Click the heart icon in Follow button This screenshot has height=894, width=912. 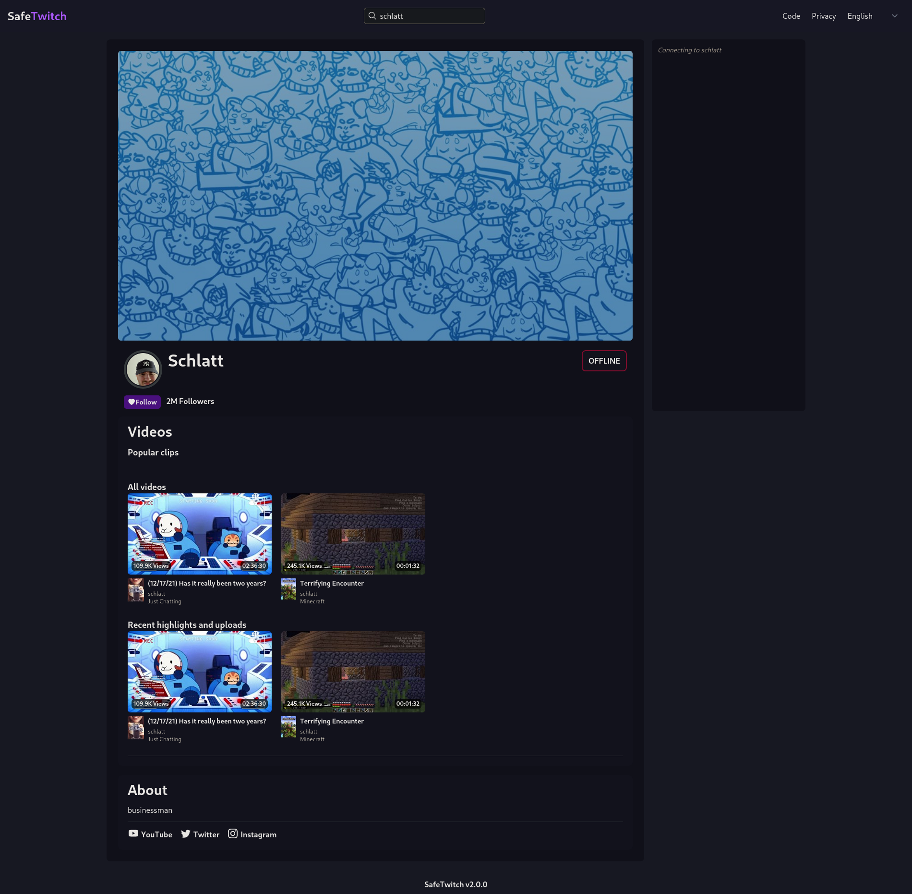click(132, 402)
